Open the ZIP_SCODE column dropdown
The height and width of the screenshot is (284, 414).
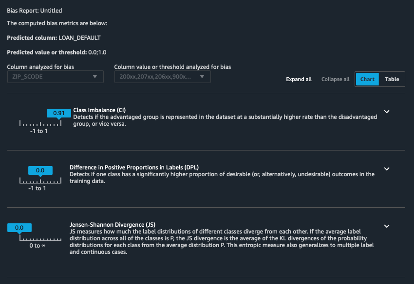(55, 77)
